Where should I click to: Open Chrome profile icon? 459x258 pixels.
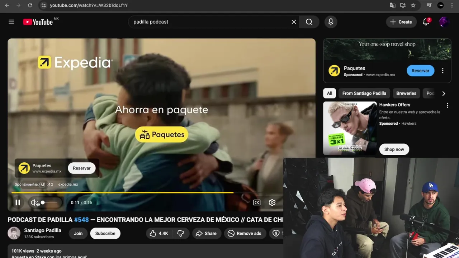[441, 5]
